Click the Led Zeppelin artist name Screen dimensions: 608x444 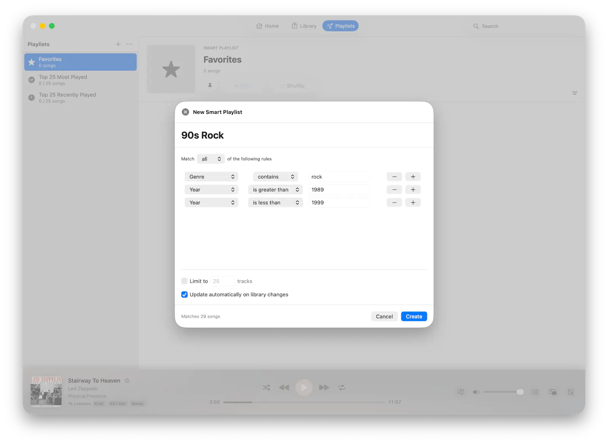point(83,389)
